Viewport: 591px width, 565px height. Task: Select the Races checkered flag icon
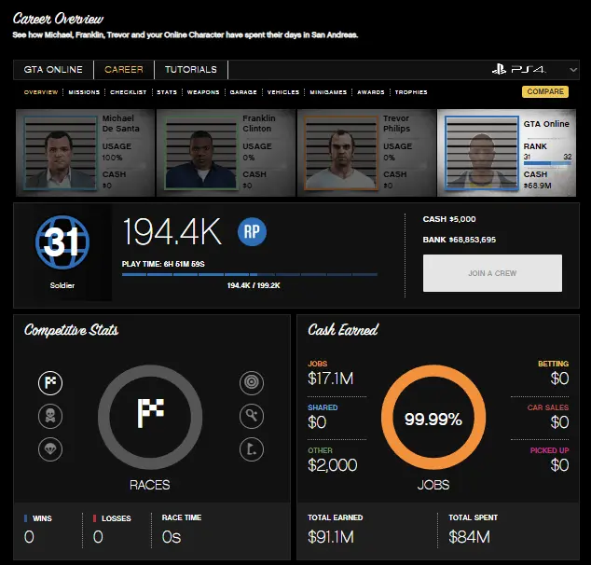(50, 382)
